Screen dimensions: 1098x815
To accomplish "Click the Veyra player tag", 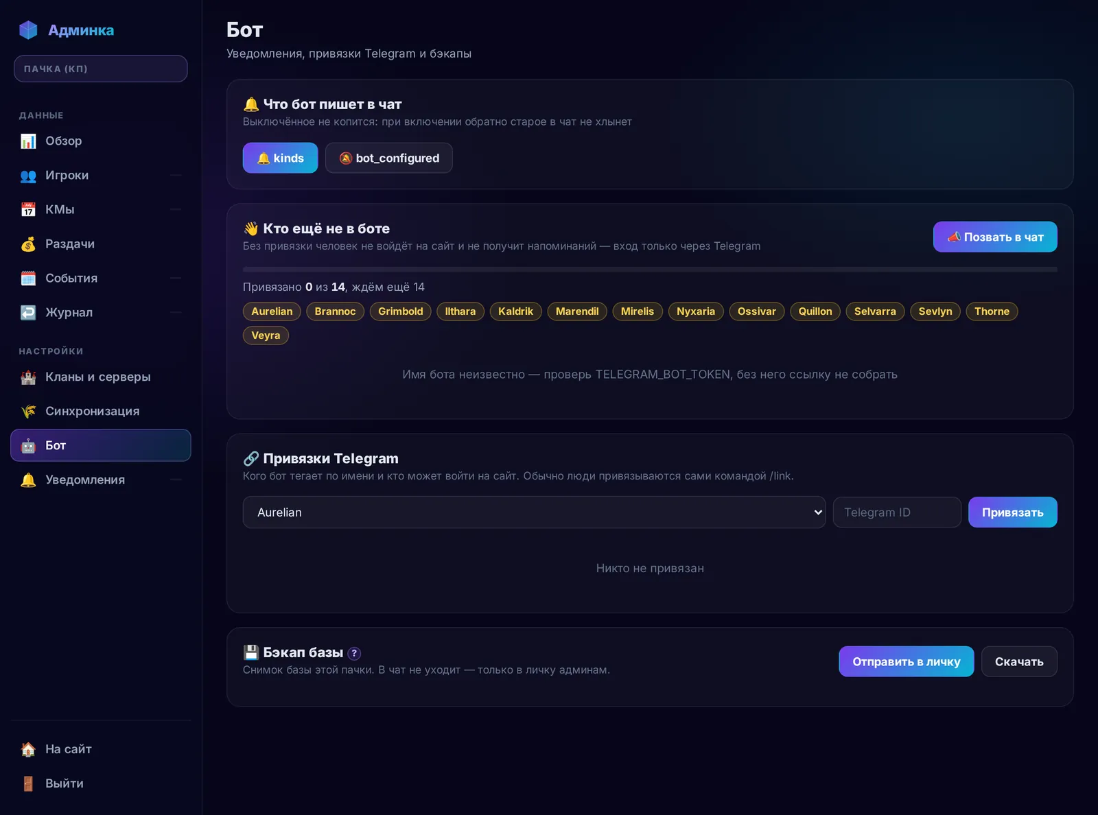I will point(266,335).
